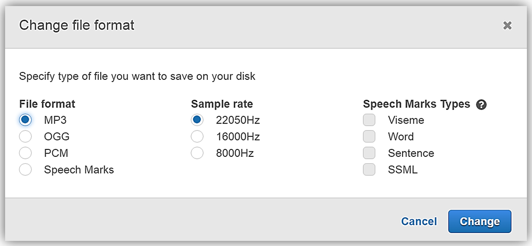
Task: Choose the 16000Hz sample rate
Action: coord(197,136)
